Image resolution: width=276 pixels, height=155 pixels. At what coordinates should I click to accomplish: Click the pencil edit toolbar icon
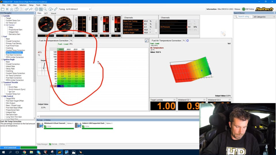tap(56, 9)
